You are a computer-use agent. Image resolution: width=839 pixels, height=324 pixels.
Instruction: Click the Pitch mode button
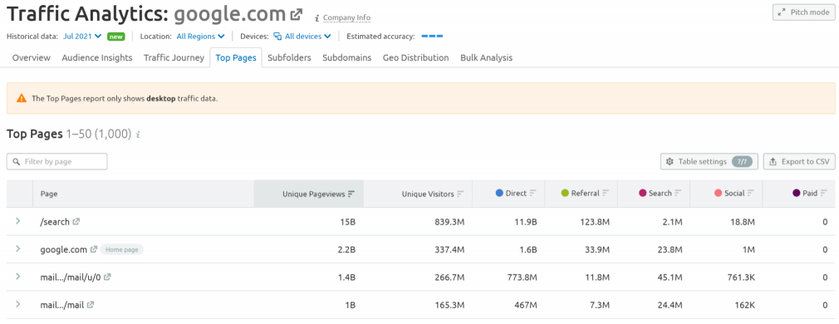[803, 12]
